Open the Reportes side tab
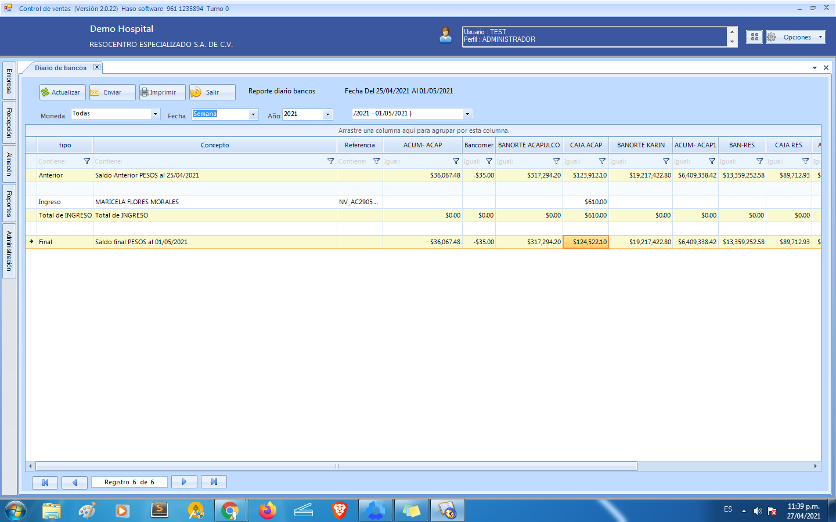Screen dimensions: 836x522 pyautogui.click(x=9, y=204)
